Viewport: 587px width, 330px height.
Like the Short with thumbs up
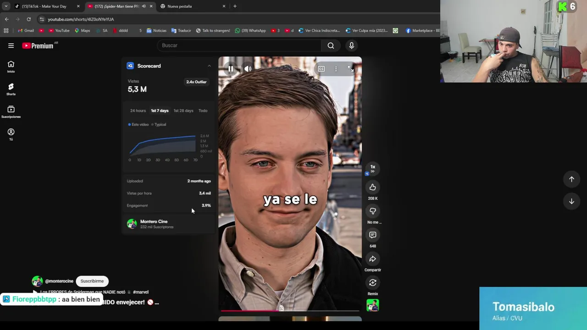372,187
